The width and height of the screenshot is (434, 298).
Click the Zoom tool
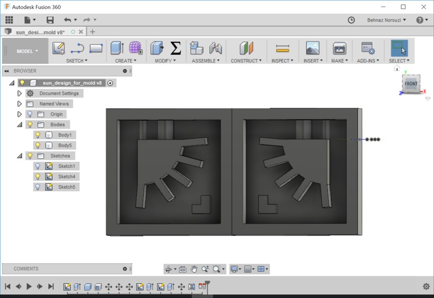[205, 269]
